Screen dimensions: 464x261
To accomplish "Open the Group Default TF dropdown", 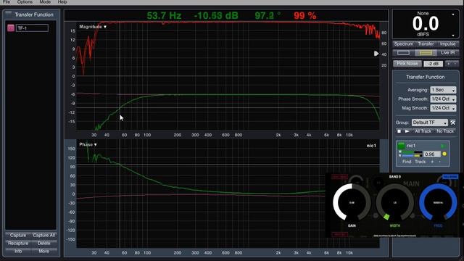I will tap(430, 123).
